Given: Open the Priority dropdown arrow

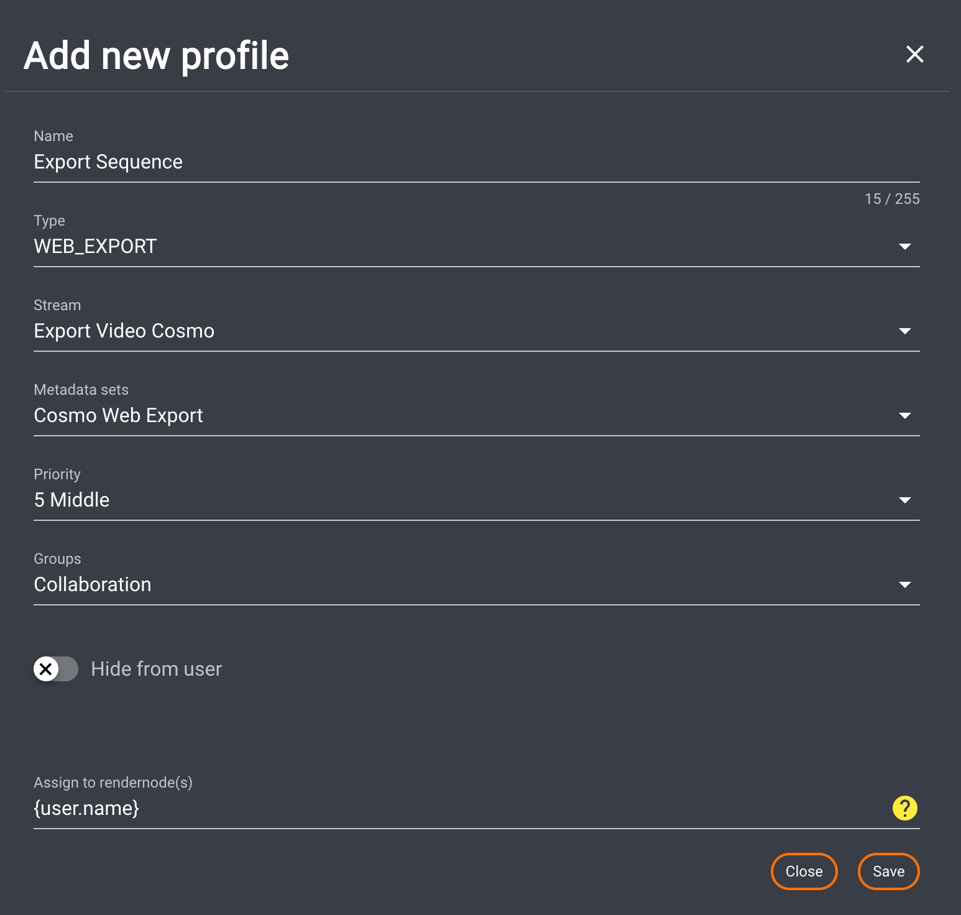Looking at the screenshot, I should pos(904,500).
